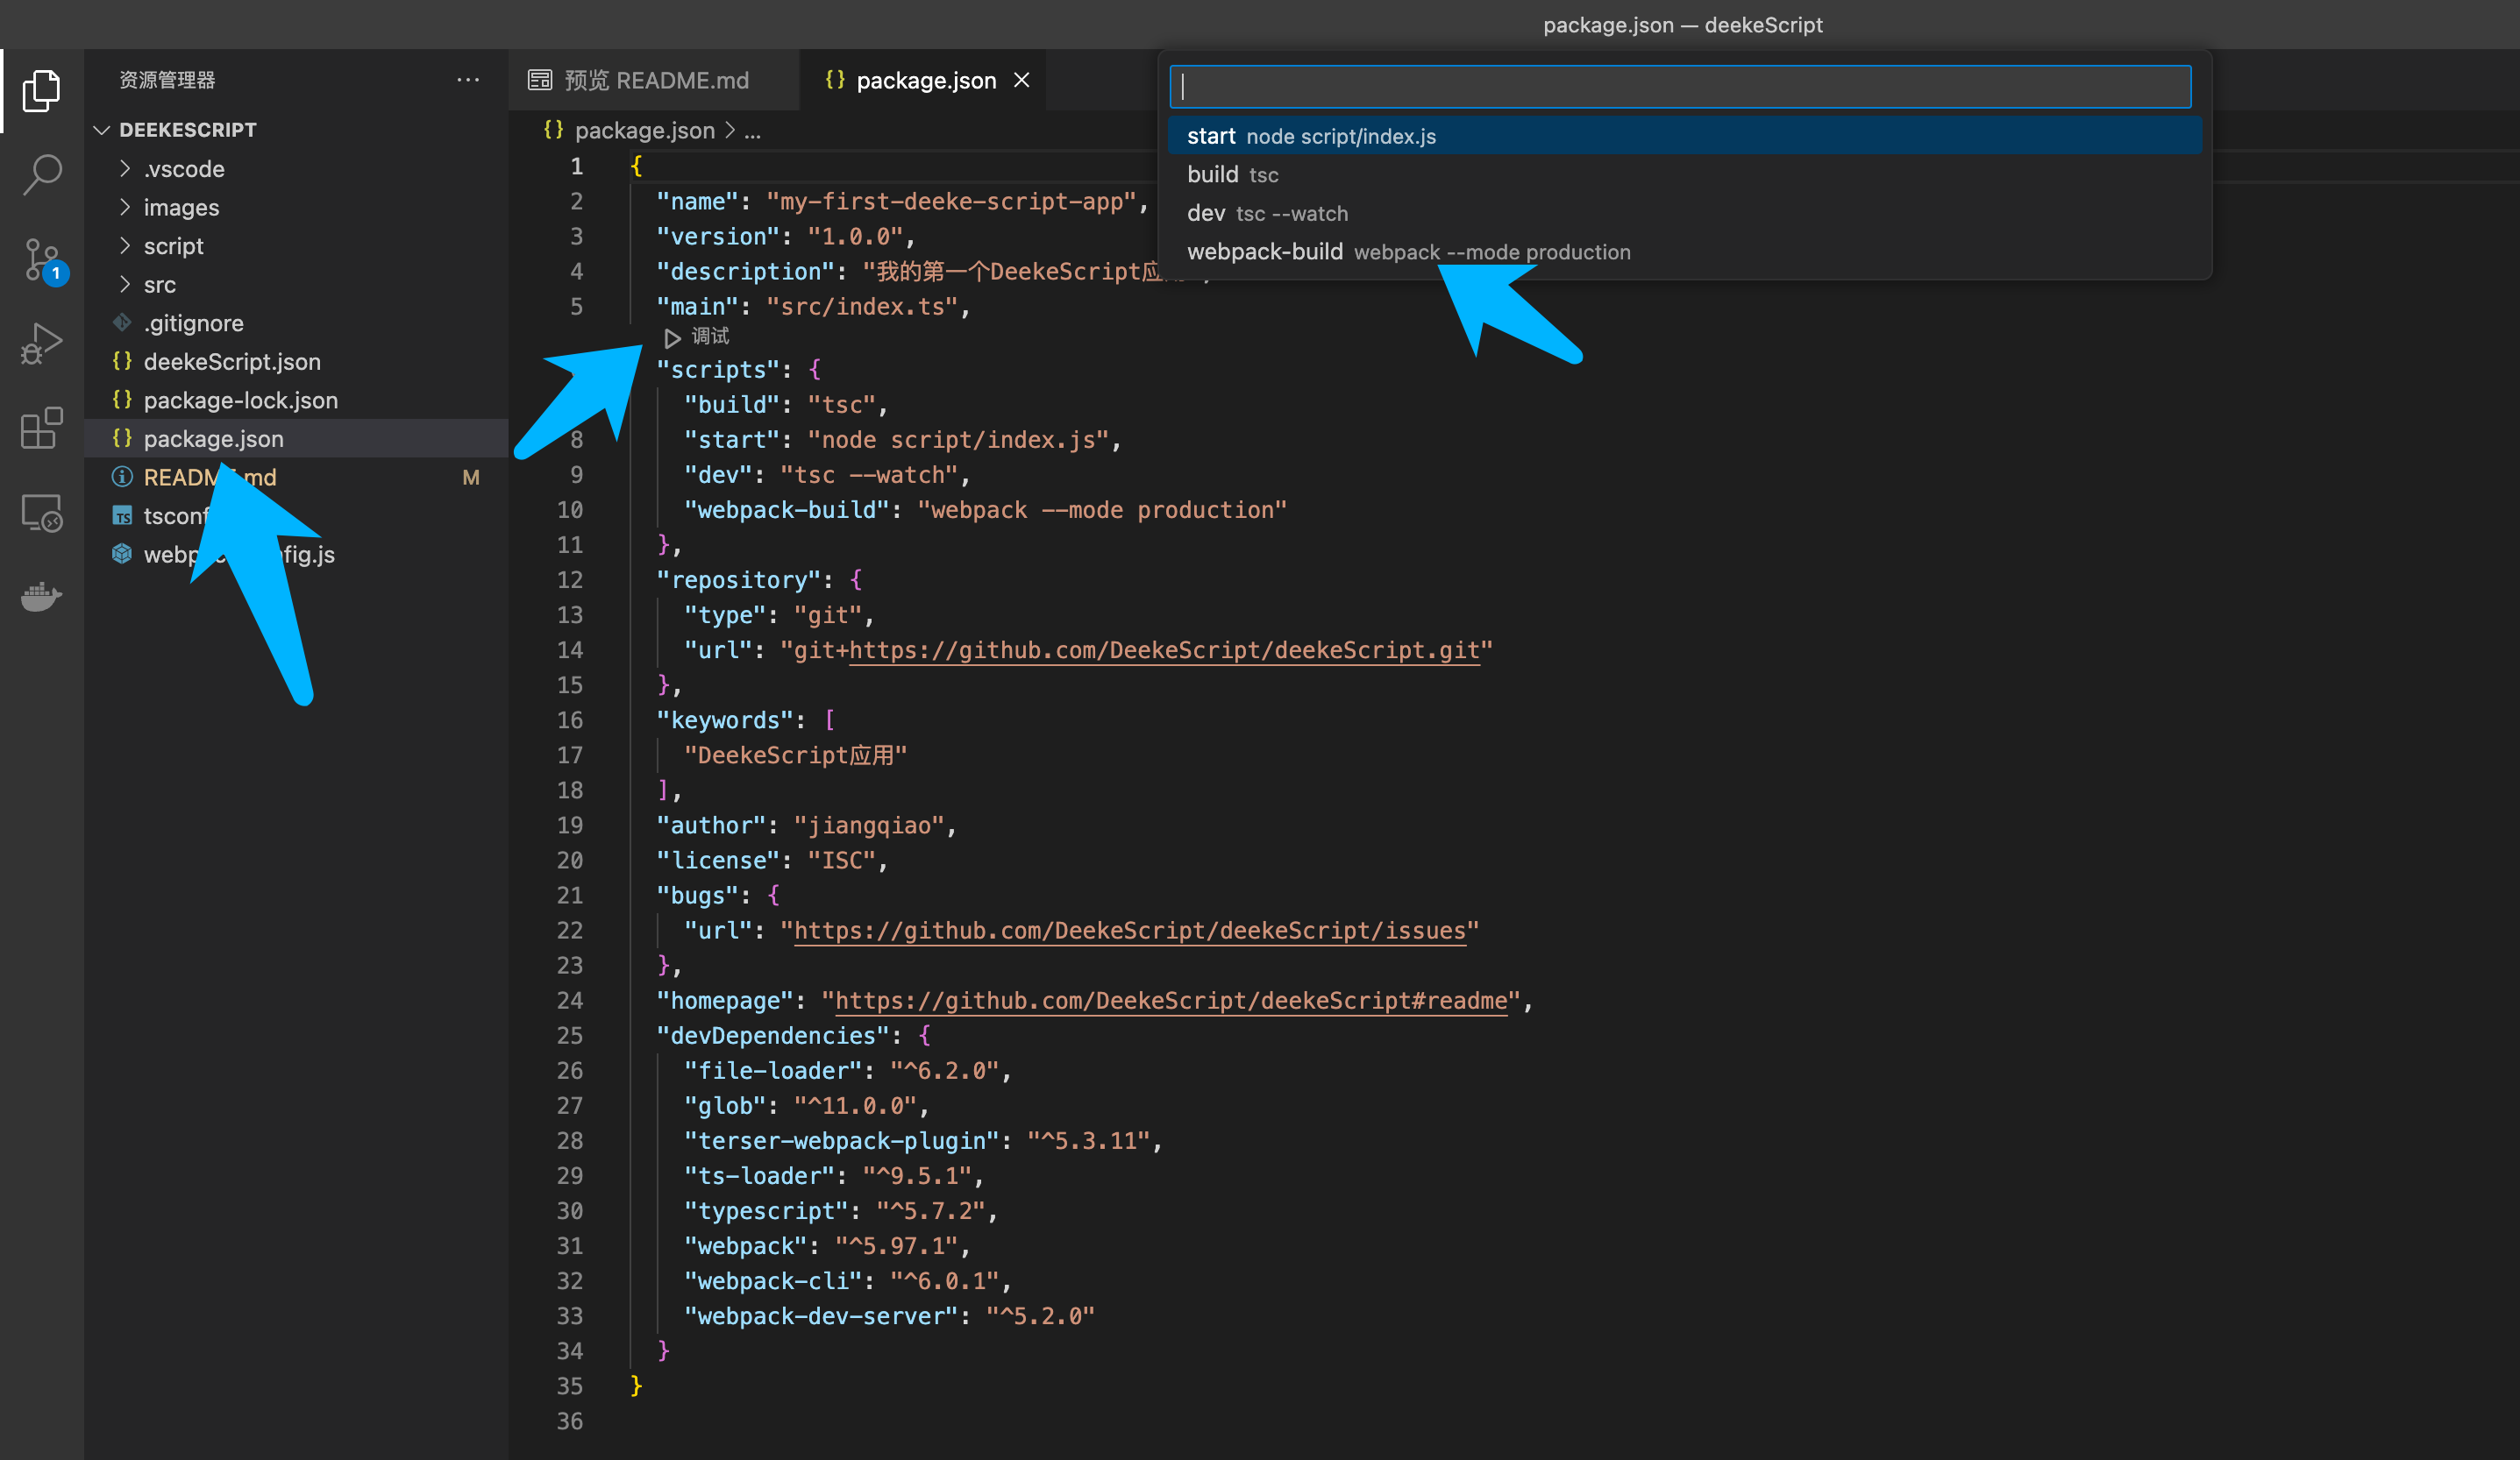
Task: Expand the .vscode folder
Action: coord(184,169)
